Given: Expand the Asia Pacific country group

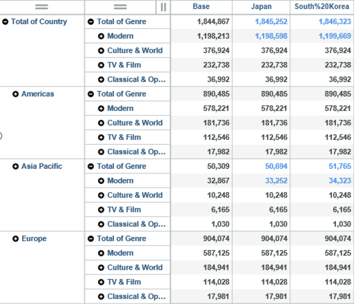Looking at the screenshot, I should click(x=15, y=167).
